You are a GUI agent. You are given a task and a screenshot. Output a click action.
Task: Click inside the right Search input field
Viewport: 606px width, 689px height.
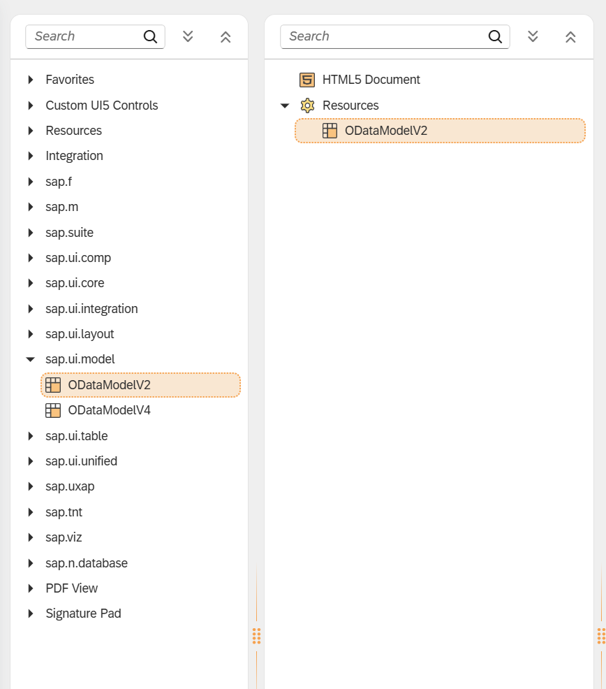(384, 36)
